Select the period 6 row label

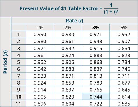[19, 69]
